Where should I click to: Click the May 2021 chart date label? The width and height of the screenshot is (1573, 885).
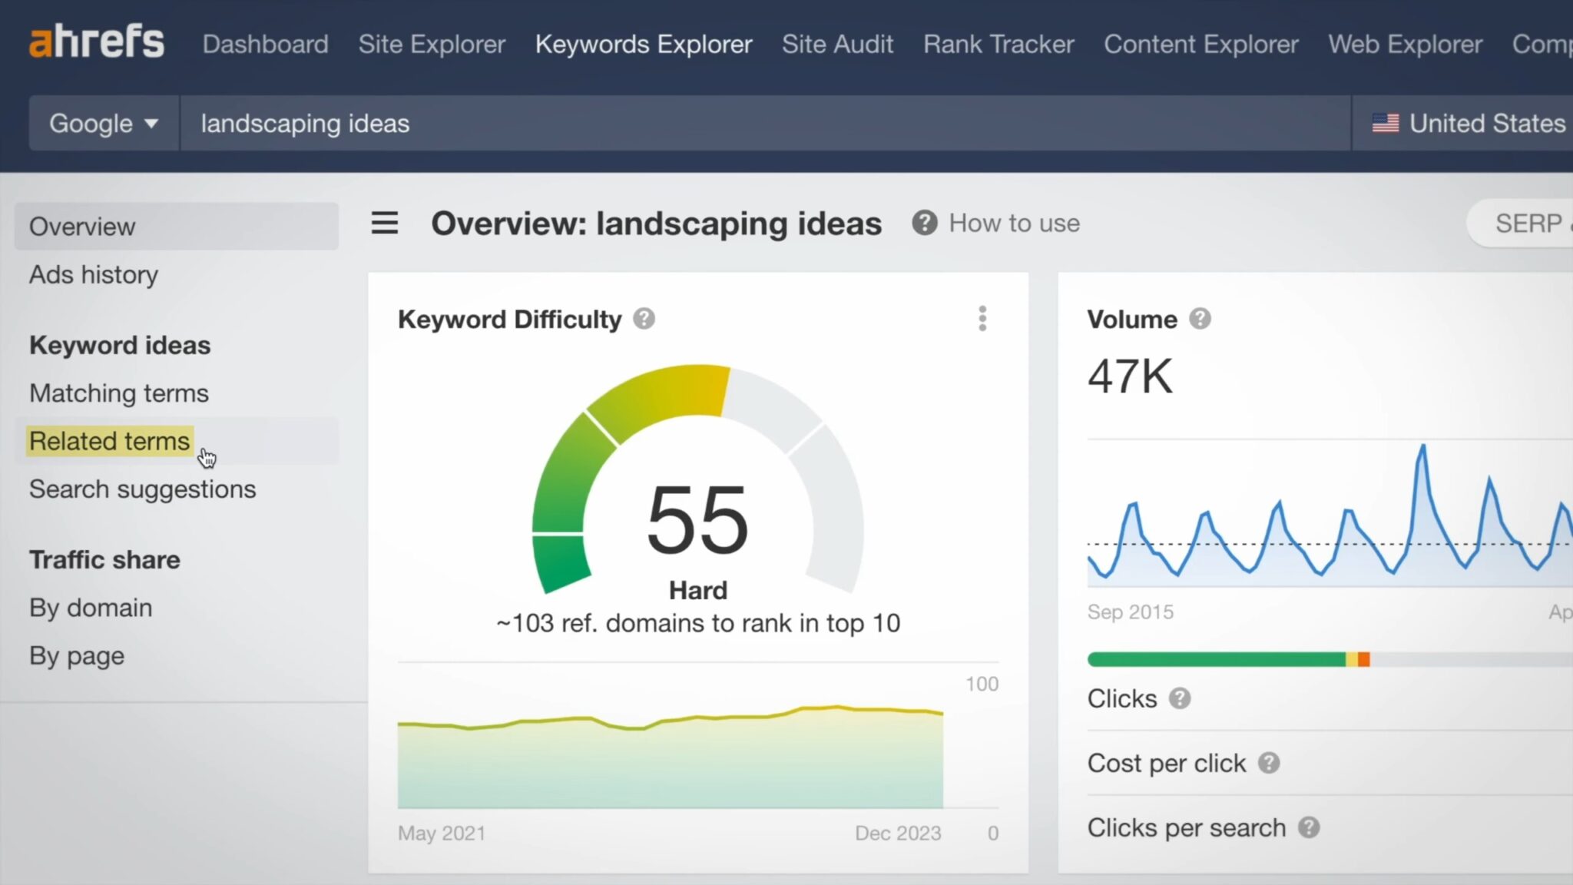click(x=442, y=833)
